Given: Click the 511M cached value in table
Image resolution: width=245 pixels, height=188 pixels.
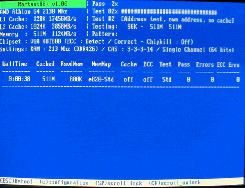Looking at the screenshot, I should point(49,79).
